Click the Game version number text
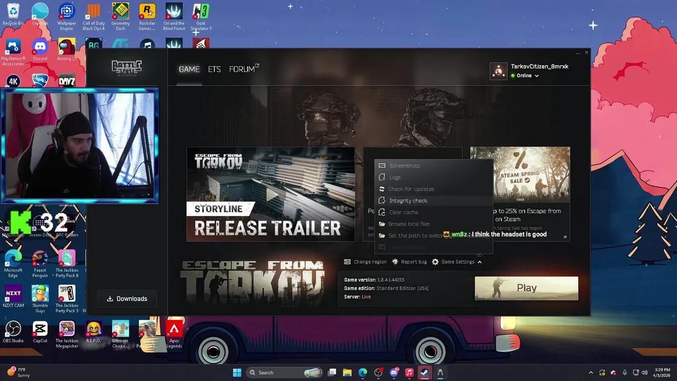The image size is (677, 381). coord(390,280)
